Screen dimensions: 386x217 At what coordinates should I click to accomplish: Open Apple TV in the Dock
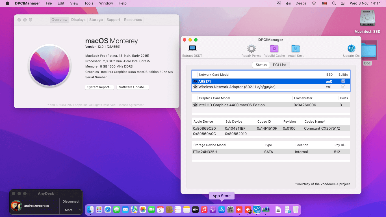click(x=195, y=209)
